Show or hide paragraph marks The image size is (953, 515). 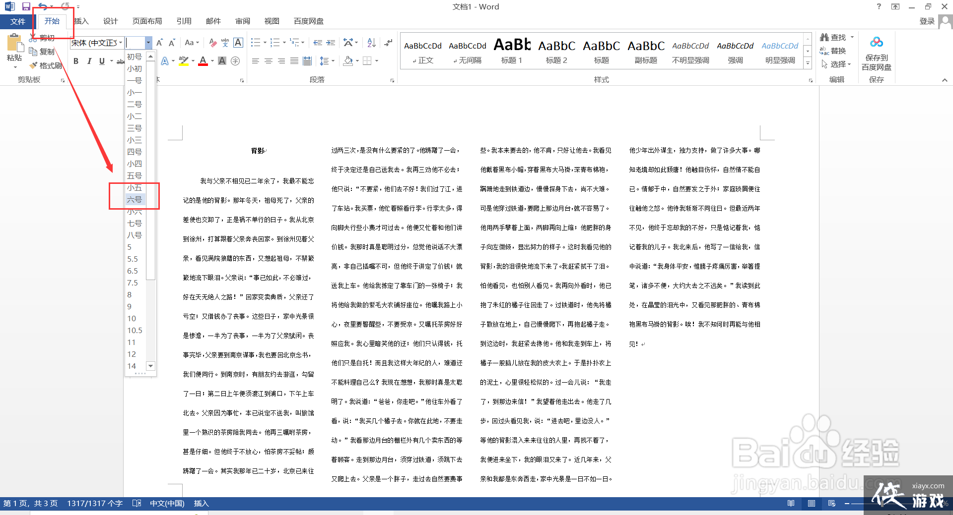tap(388, 43)
